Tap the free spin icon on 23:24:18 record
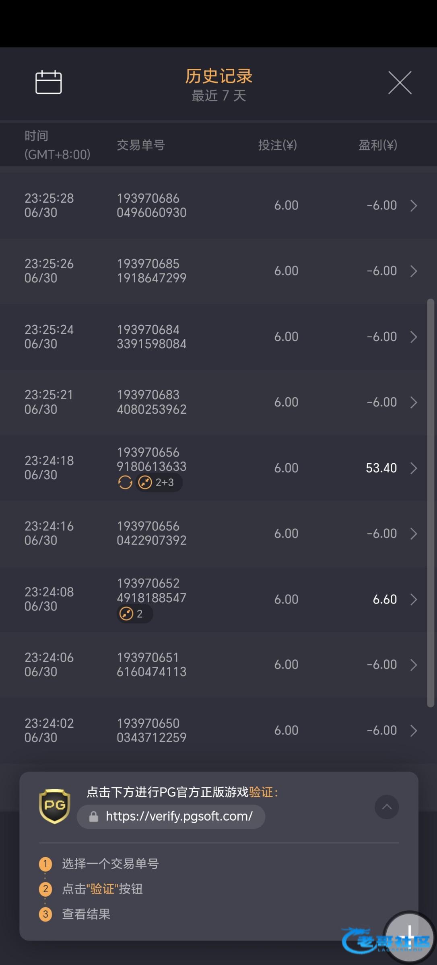 click(125, 482)
